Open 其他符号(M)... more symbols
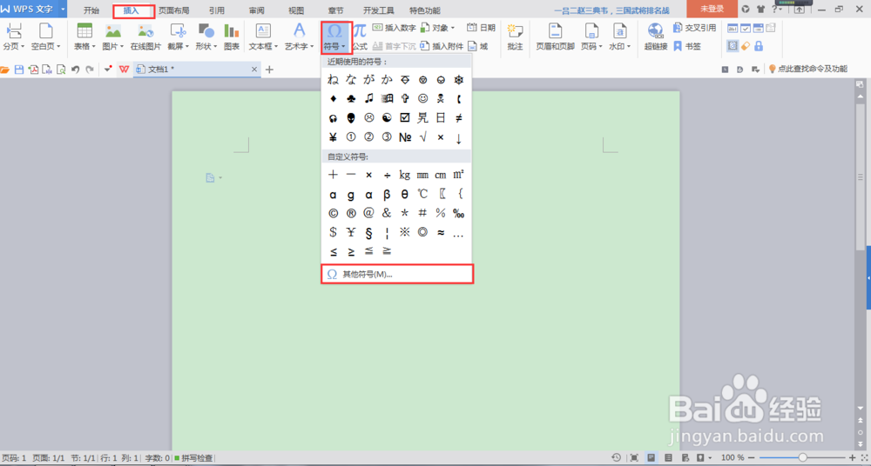The image size is (871, 466). click(x=397, y=274)
